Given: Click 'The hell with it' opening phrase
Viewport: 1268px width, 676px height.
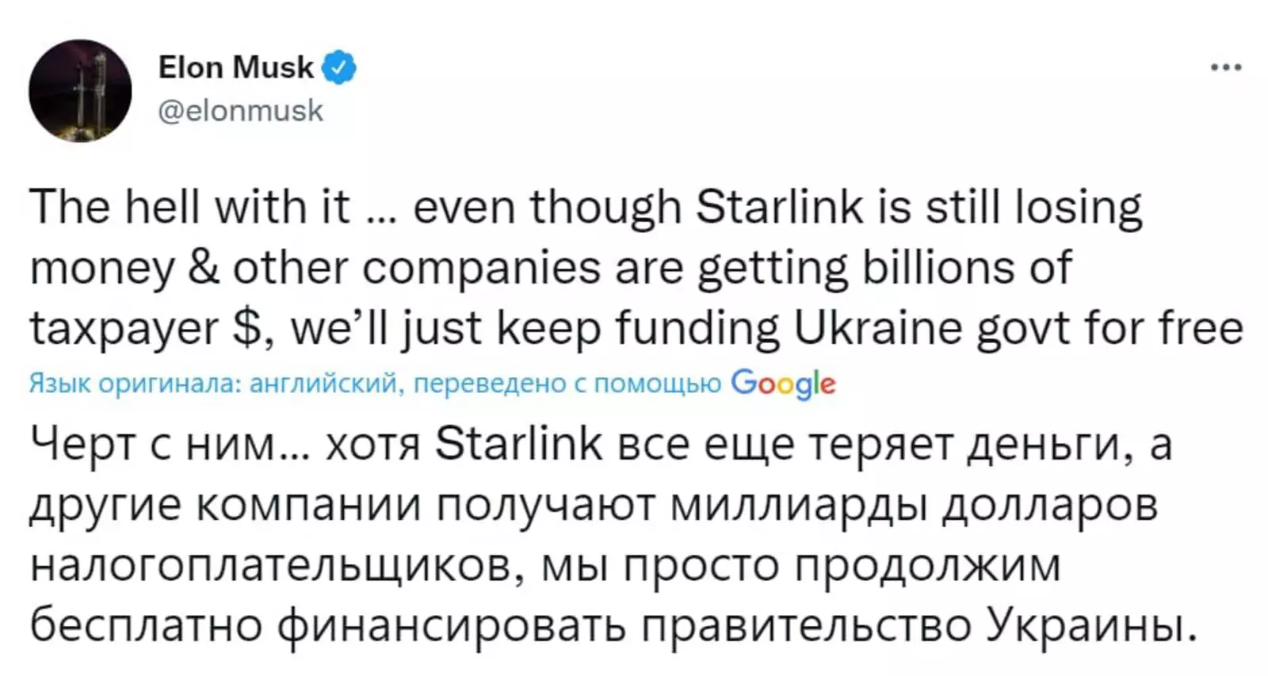Looking at the screenshot, I should click(x=189, y=207).
